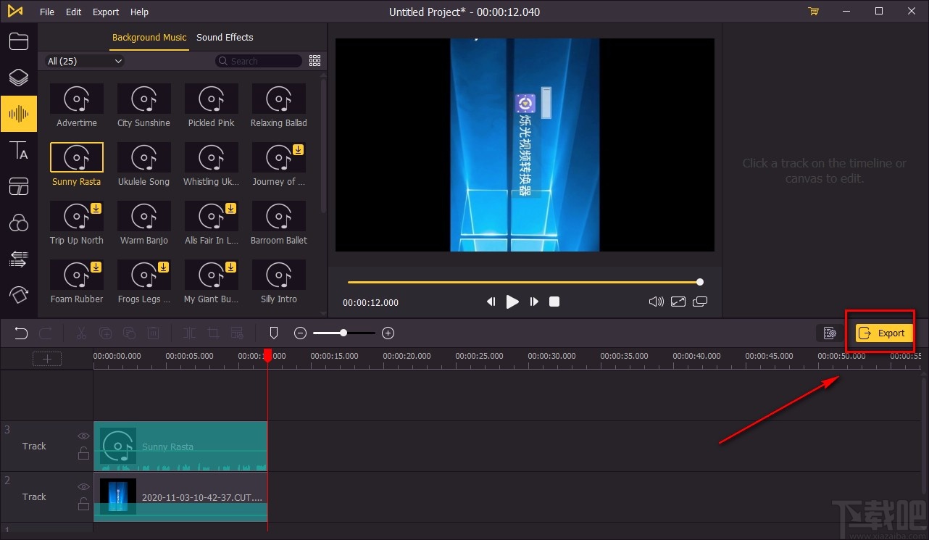The width and height of the screenshot is (929, 540).
Task: Select the Sunny Rasta audio clip on Track 3
Action: (x=180, y=446)
